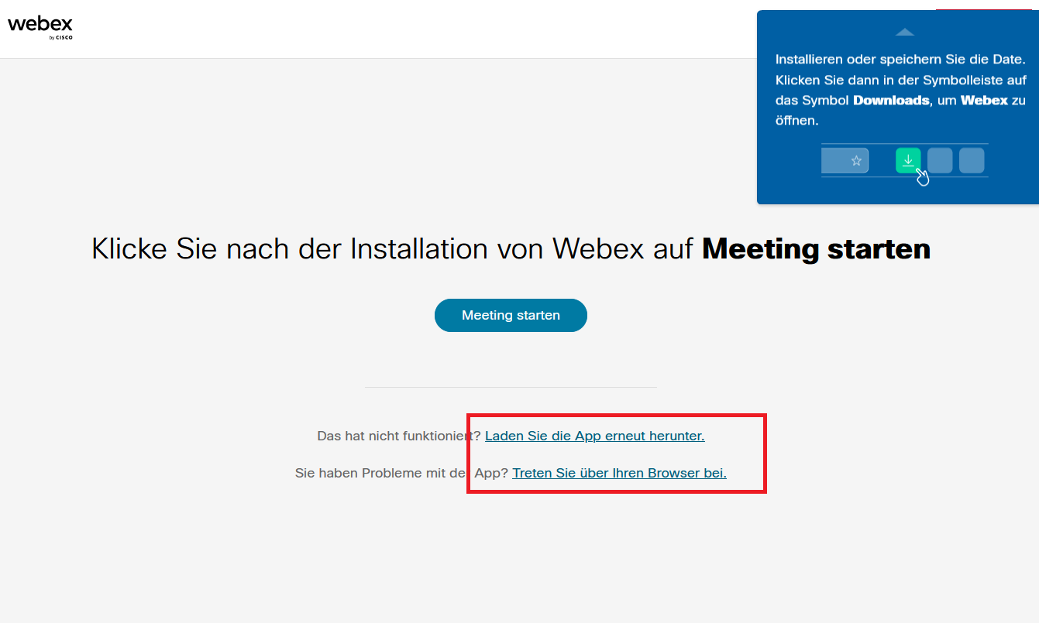The width and height of the screenshot is (1039, 623).
Task: Click the text Das hat nicht funktioniert?
Action: click(x=399, y=436)
